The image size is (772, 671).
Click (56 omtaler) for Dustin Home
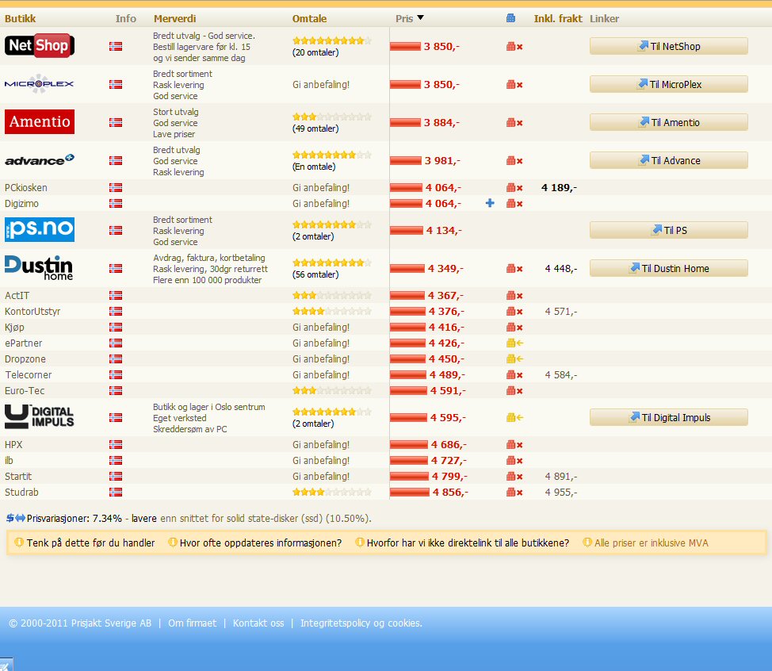click(x=315, y=274)
